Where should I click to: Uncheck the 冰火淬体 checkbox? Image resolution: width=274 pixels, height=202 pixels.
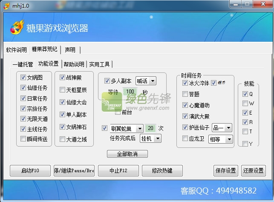(185, 83)
